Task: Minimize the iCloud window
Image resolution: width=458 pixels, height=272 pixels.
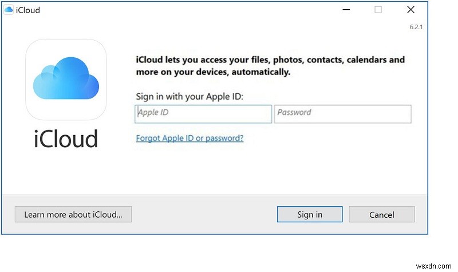Action: 345,10
